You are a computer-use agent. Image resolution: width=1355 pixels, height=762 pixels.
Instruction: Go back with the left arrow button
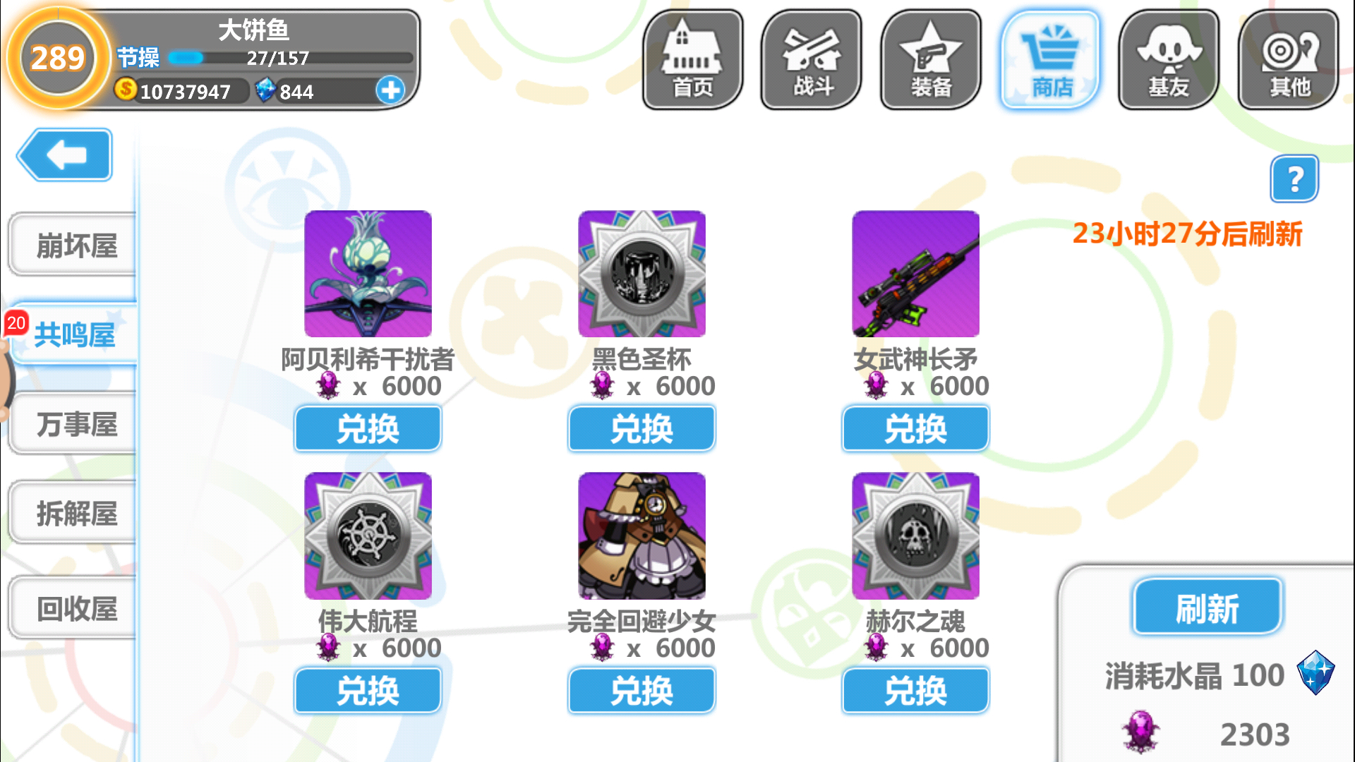65,155
